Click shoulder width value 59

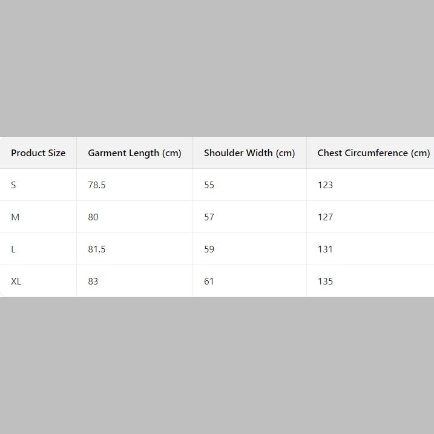coord(209,249)
